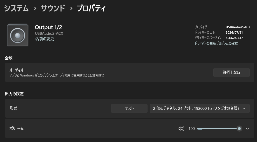The width and height of the screenshot is (257, 142).
Task: Click the speaker device icon
Action: point(18,35)
